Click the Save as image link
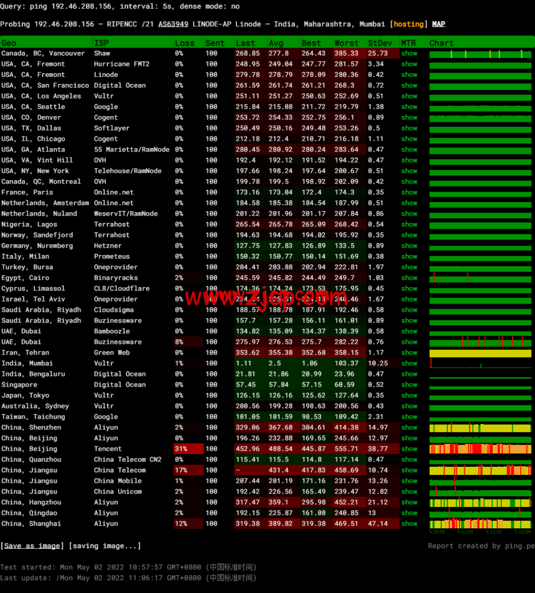This screenshot has height=593, width=535. click(x=32, y=546)
